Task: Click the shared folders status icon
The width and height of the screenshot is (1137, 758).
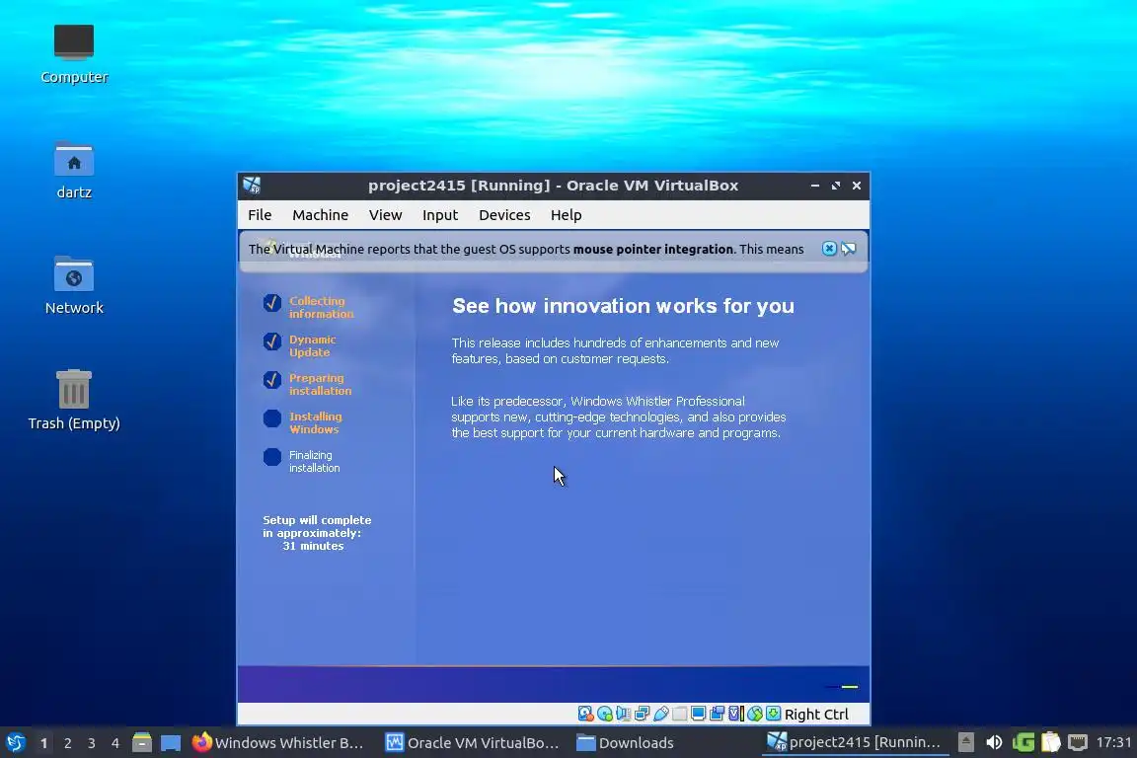Action: click(679, 714)
